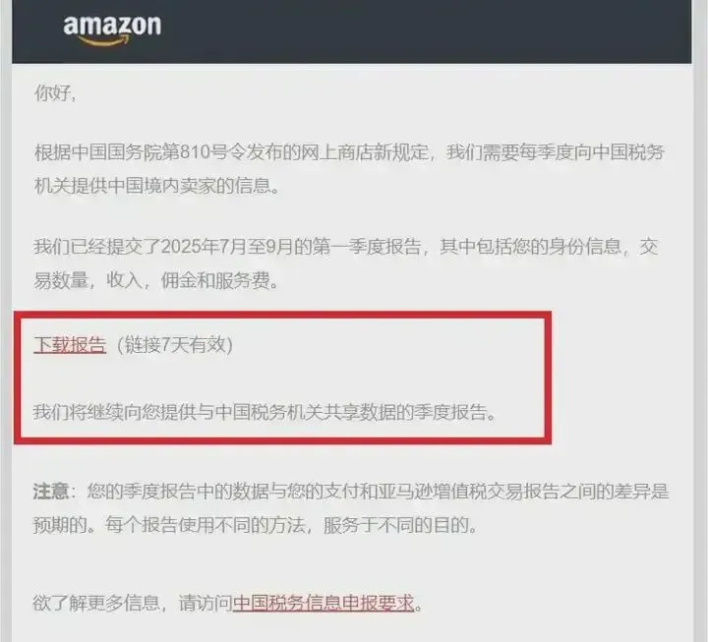Click the note (链接7天有效)
The height and width of the screenshot is (642, 708).
click(174, 345)
